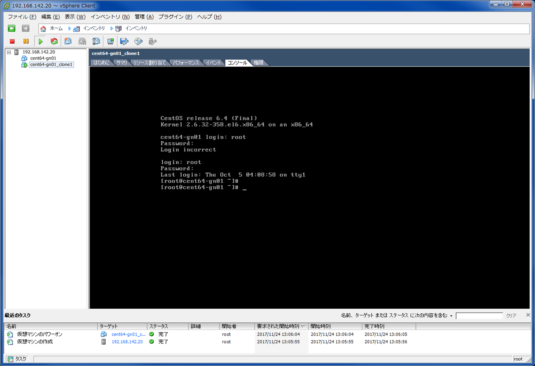
Task: Open the プラグイン menu
Action: coord(175,17)
